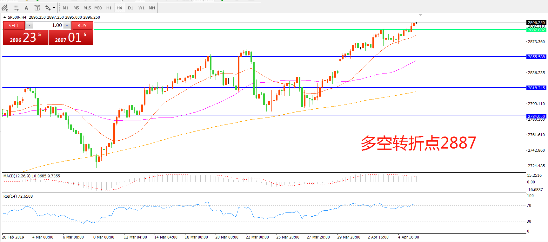The height and width of the screenshot is (242, 548).
Task: Switch chart to M1 timeframe
Action: pyautogui.click(x=65, y=8)
